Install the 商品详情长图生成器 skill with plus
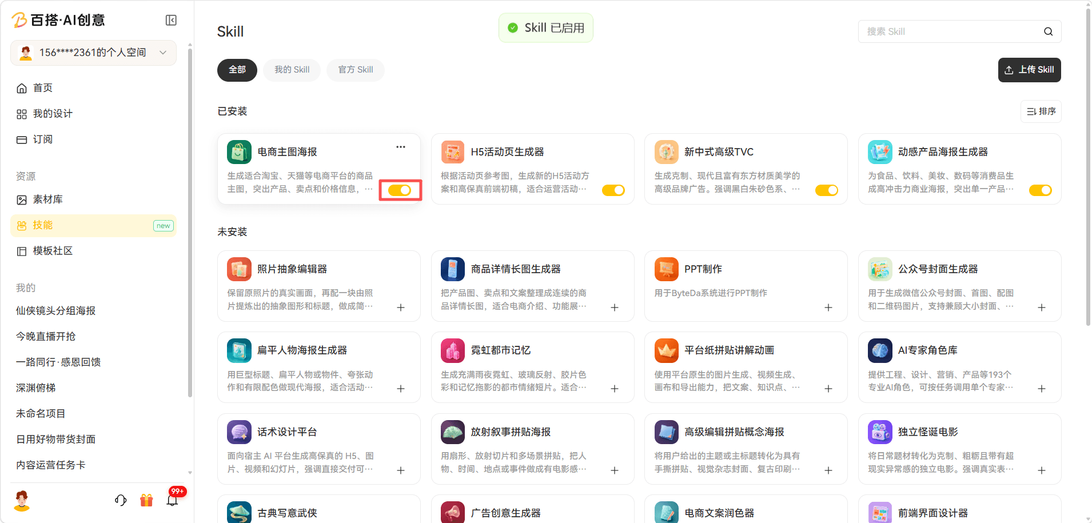This screenshot has width=1092, height=523. (x=615, y=308)
